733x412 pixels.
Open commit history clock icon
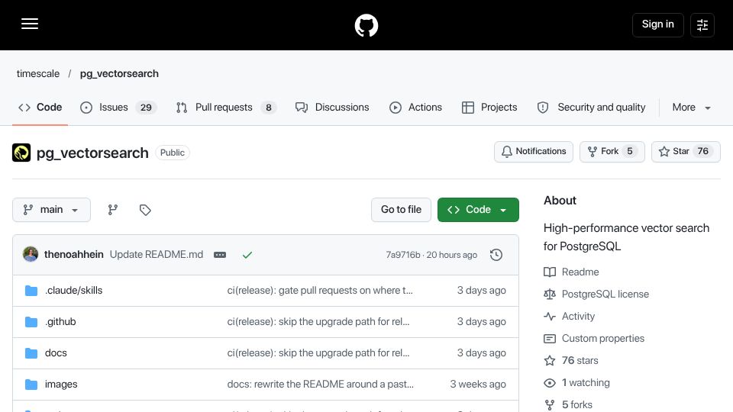point(496,255)
